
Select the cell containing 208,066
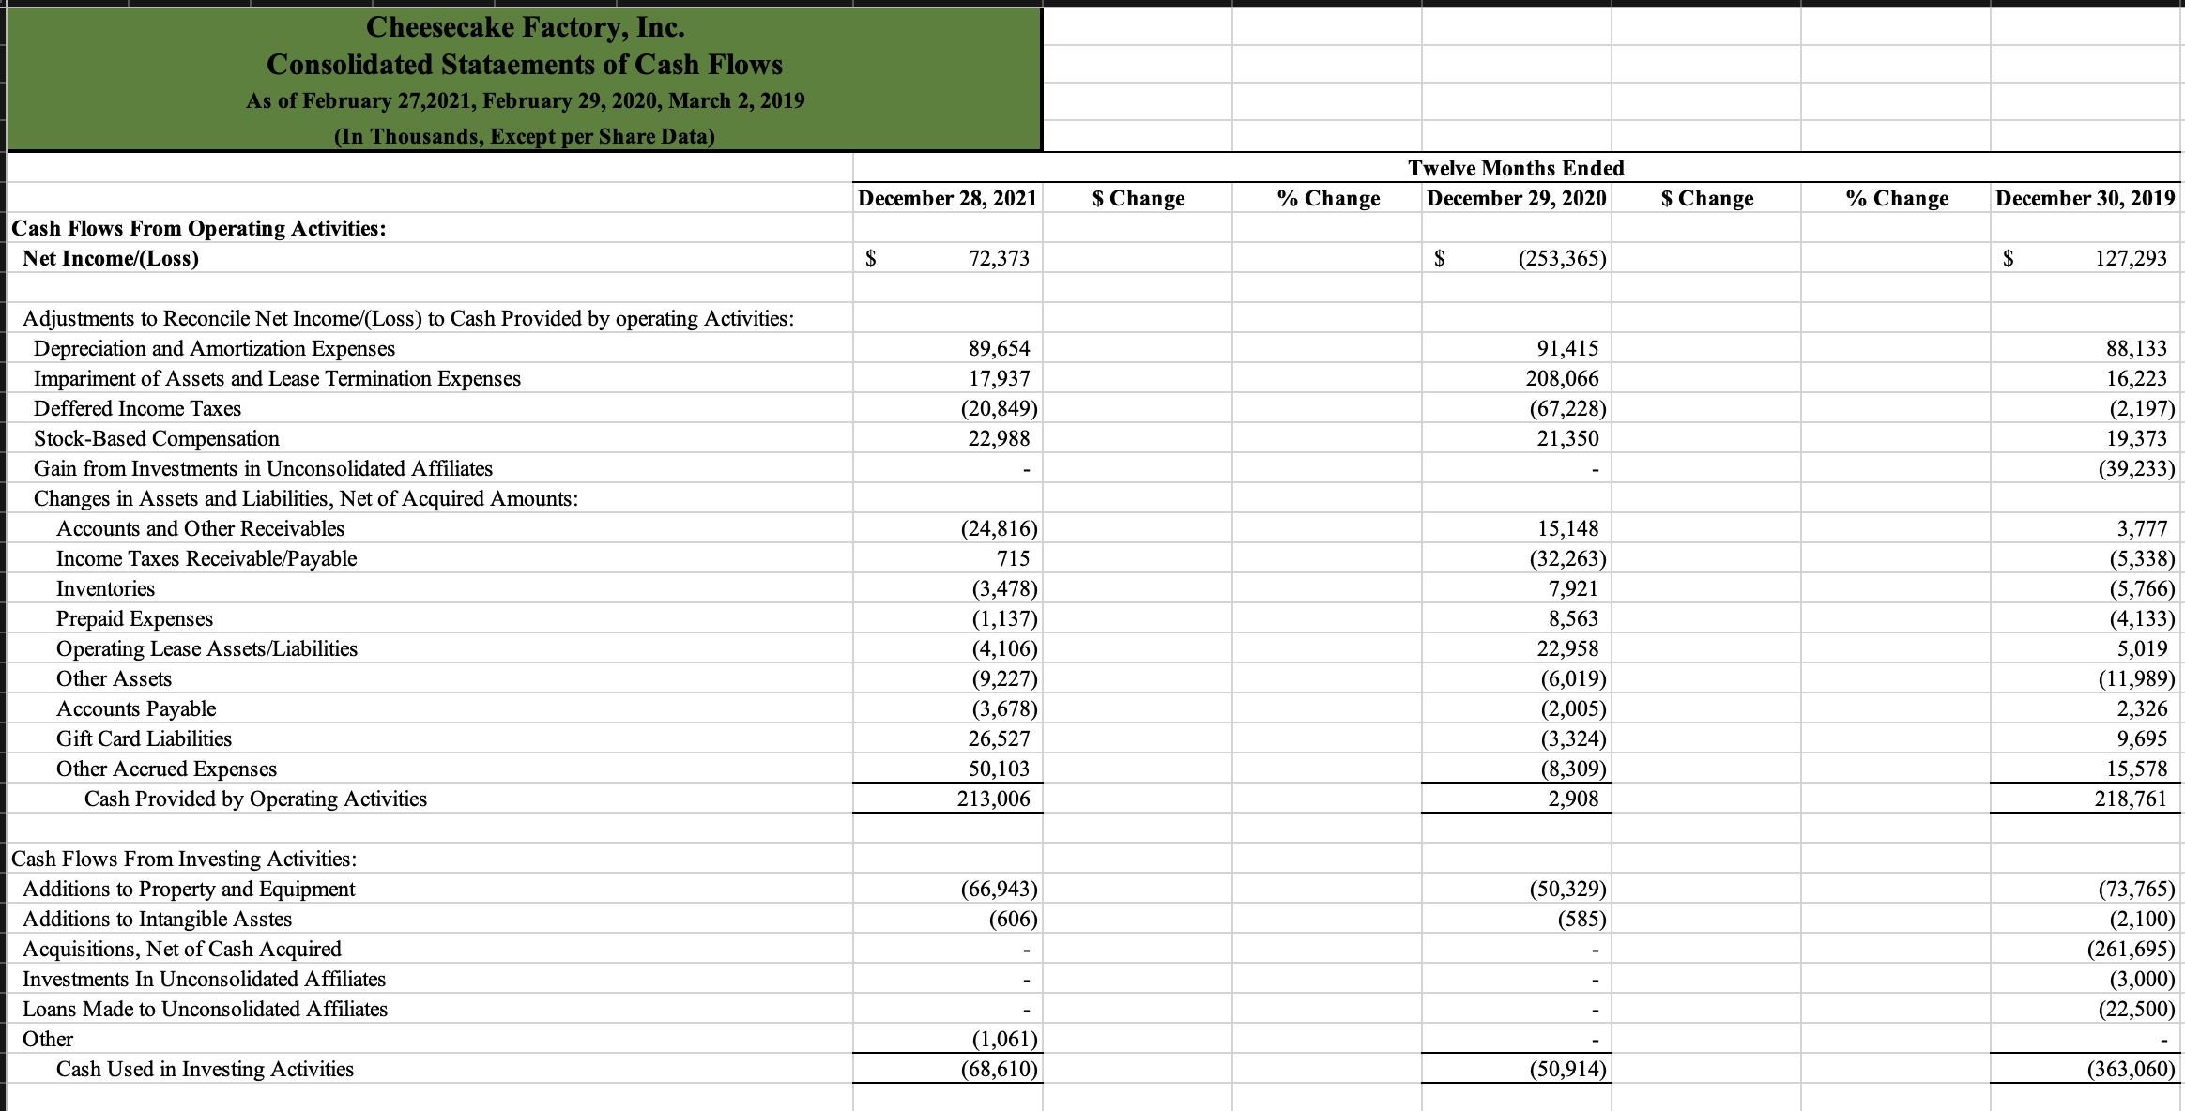coord(1558,378)
